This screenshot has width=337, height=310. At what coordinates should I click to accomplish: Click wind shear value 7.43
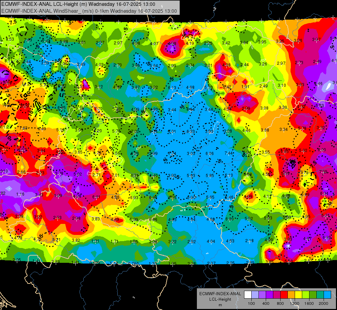tap(28, 40)
